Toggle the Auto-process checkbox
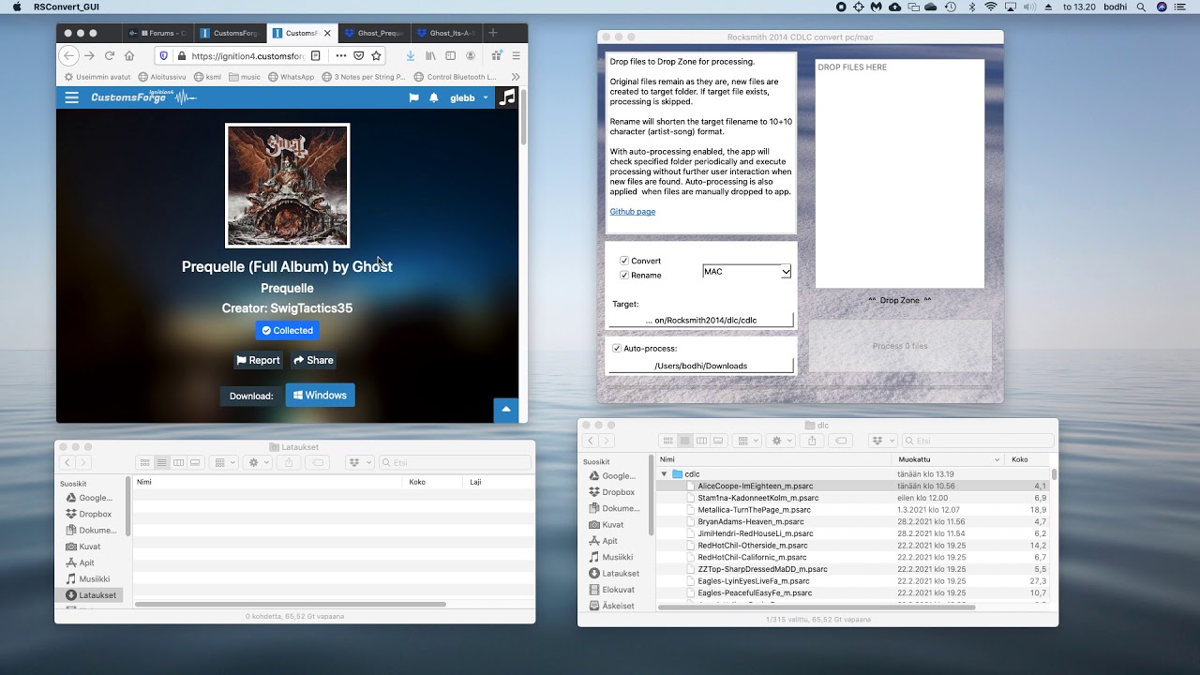The image size is (1200, 675). tap(617, 348)
